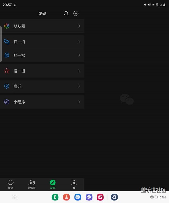
Task: Open 朋友圈 Moments icon
Action: [7, 26]
